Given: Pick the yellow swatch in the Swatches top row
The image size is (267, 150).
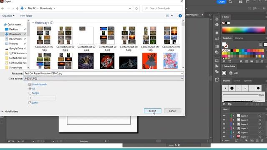Looking at the screenshot, I should pyautogui.click(x=237, y=50).
